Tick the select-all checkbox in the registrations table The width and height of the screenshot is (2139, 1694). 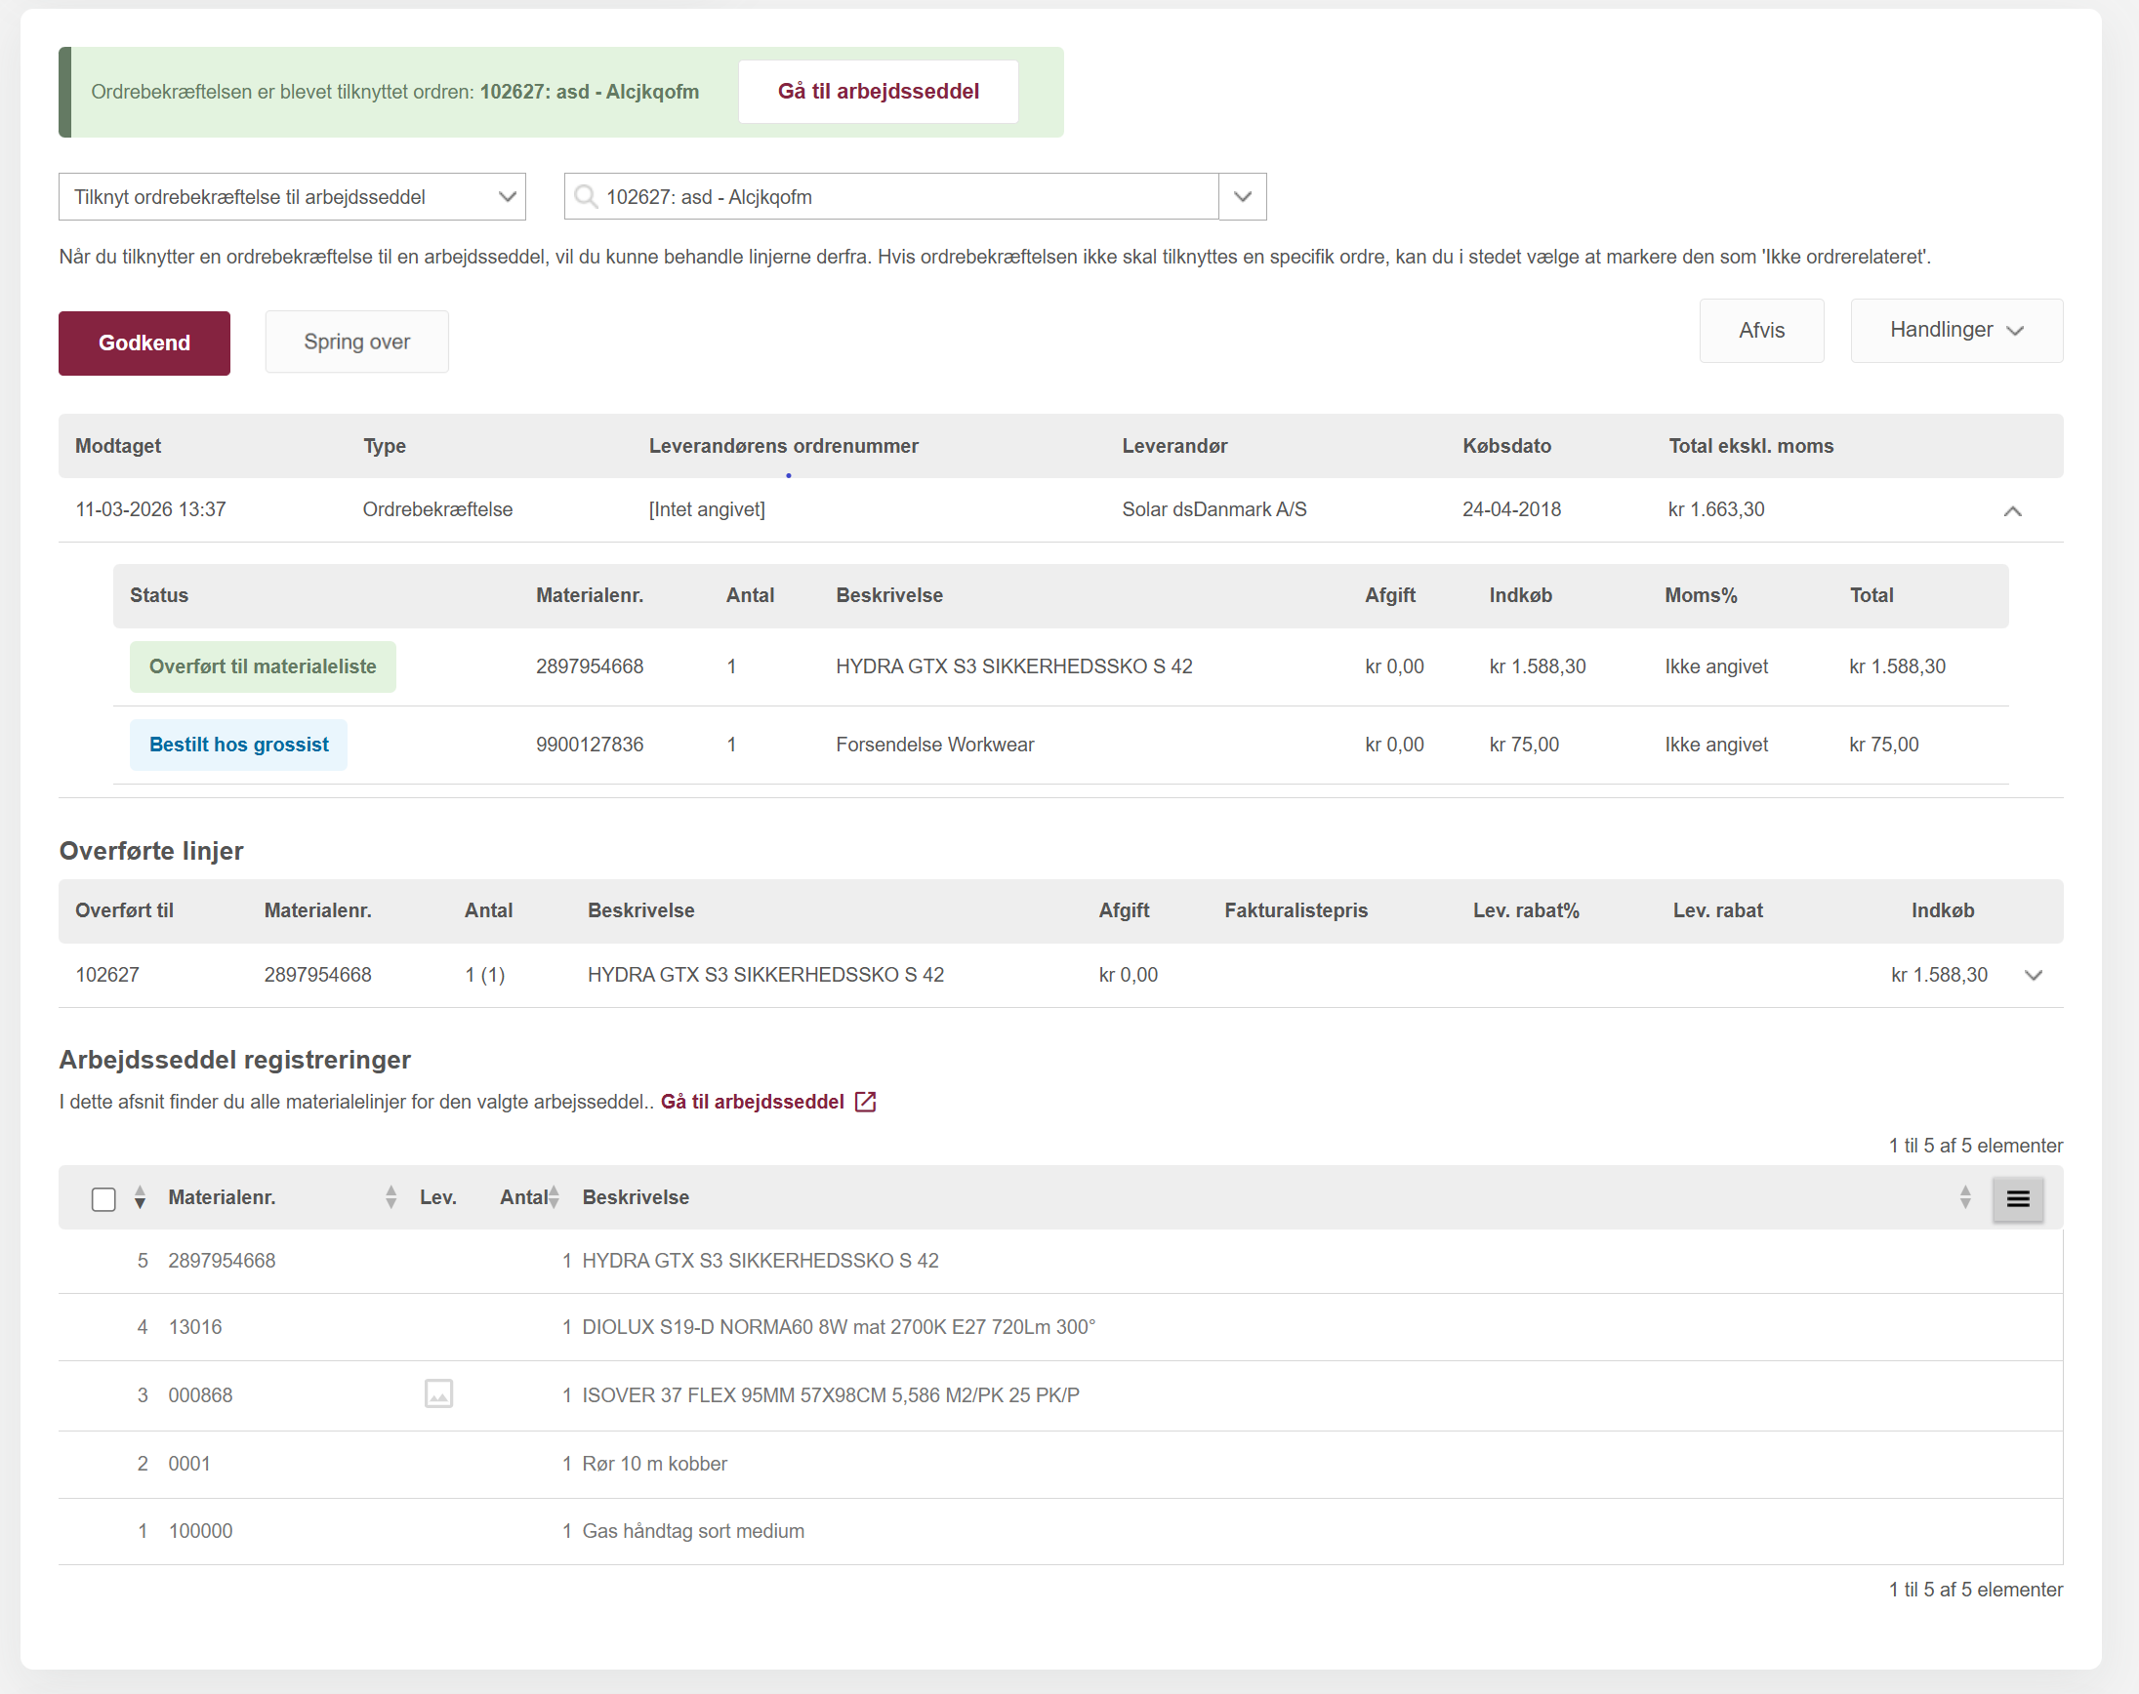(x=103, y=1198)
